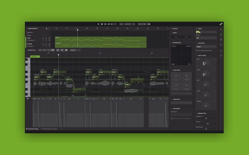Screen dimensions: 249x155
Task: Toggle waveform display button
Action: [62, 50]
